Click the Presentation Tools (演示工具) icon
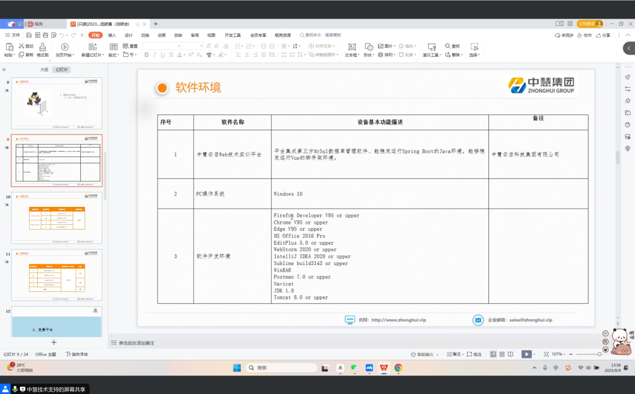The height and width of the screenshot is (394, 635). [x=431, y=47]
